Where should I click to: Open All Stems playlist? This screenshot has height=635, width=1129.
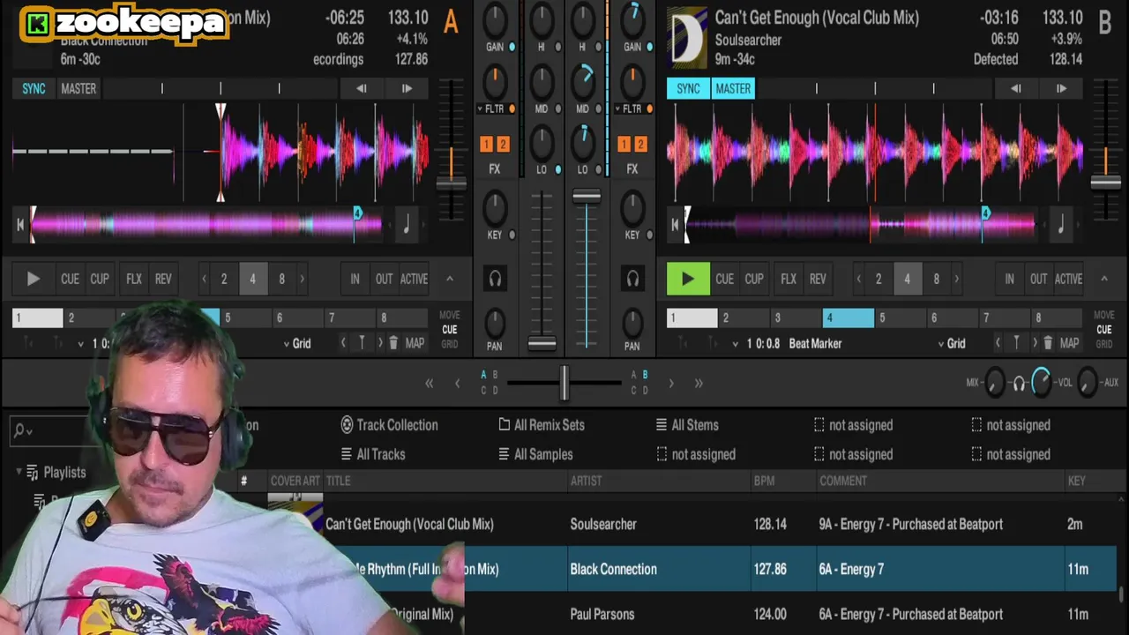coord(687,425)
